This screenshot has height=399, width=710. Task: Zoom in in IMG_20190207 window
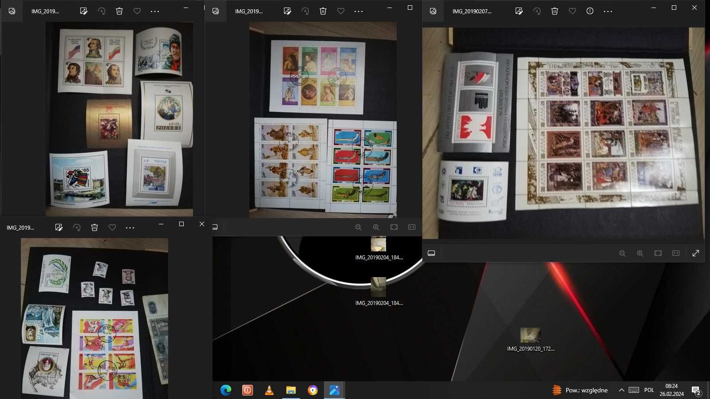pos(640,253)
